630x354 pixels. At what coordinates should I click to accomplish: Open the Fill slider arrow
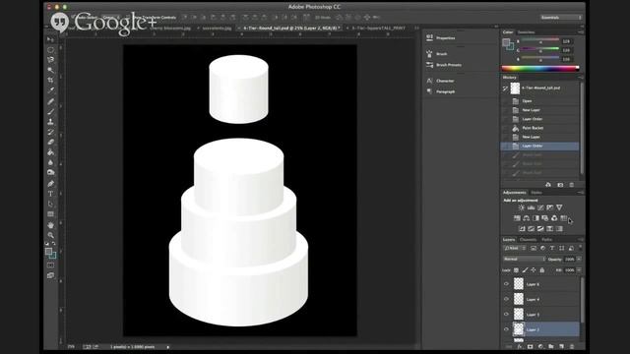pos(579,270)
